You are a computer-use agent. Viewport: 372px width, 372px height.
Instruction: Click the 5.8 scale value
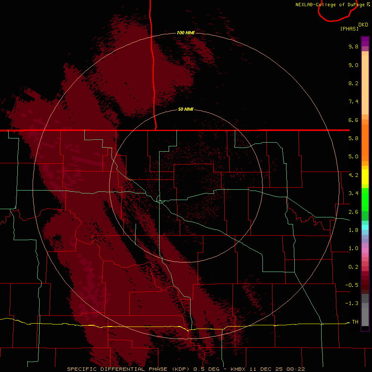click(x=353, y=138)
